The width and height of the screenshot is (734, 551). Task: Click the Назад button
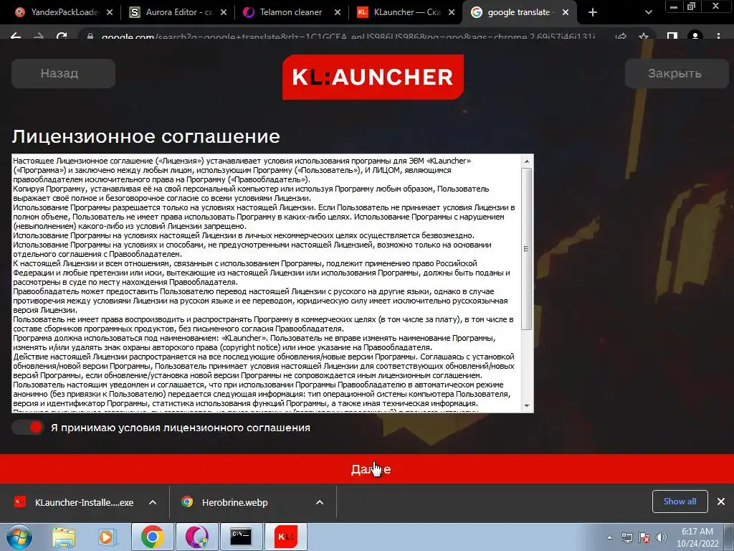[x=63, y=74]
